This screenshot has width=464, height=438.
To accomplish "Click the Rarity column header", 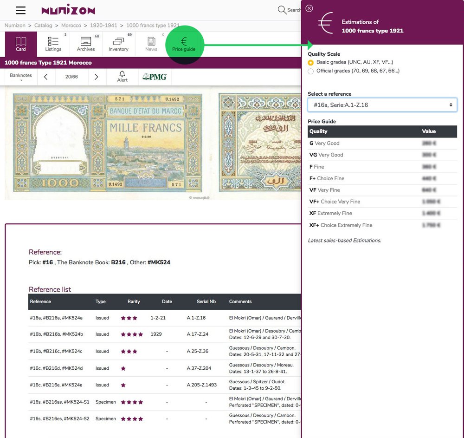I will pyautogui.click(x=134, y=301).
